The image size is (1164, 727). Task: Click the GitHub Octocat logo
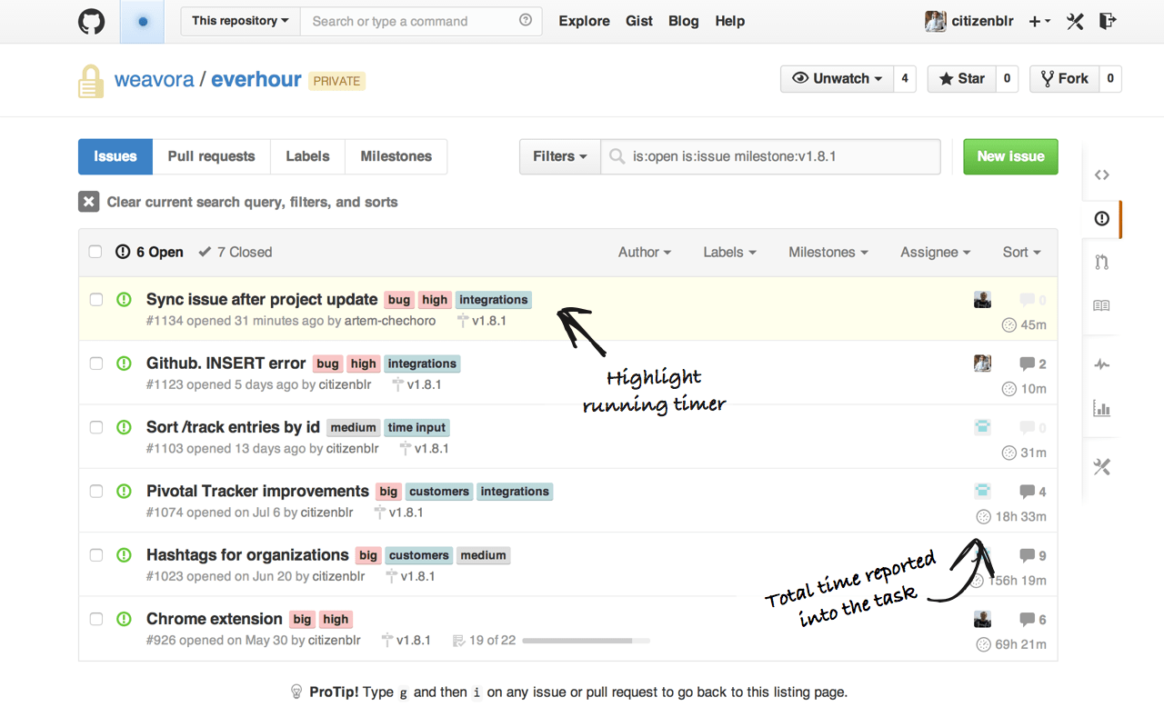[92, 22]
